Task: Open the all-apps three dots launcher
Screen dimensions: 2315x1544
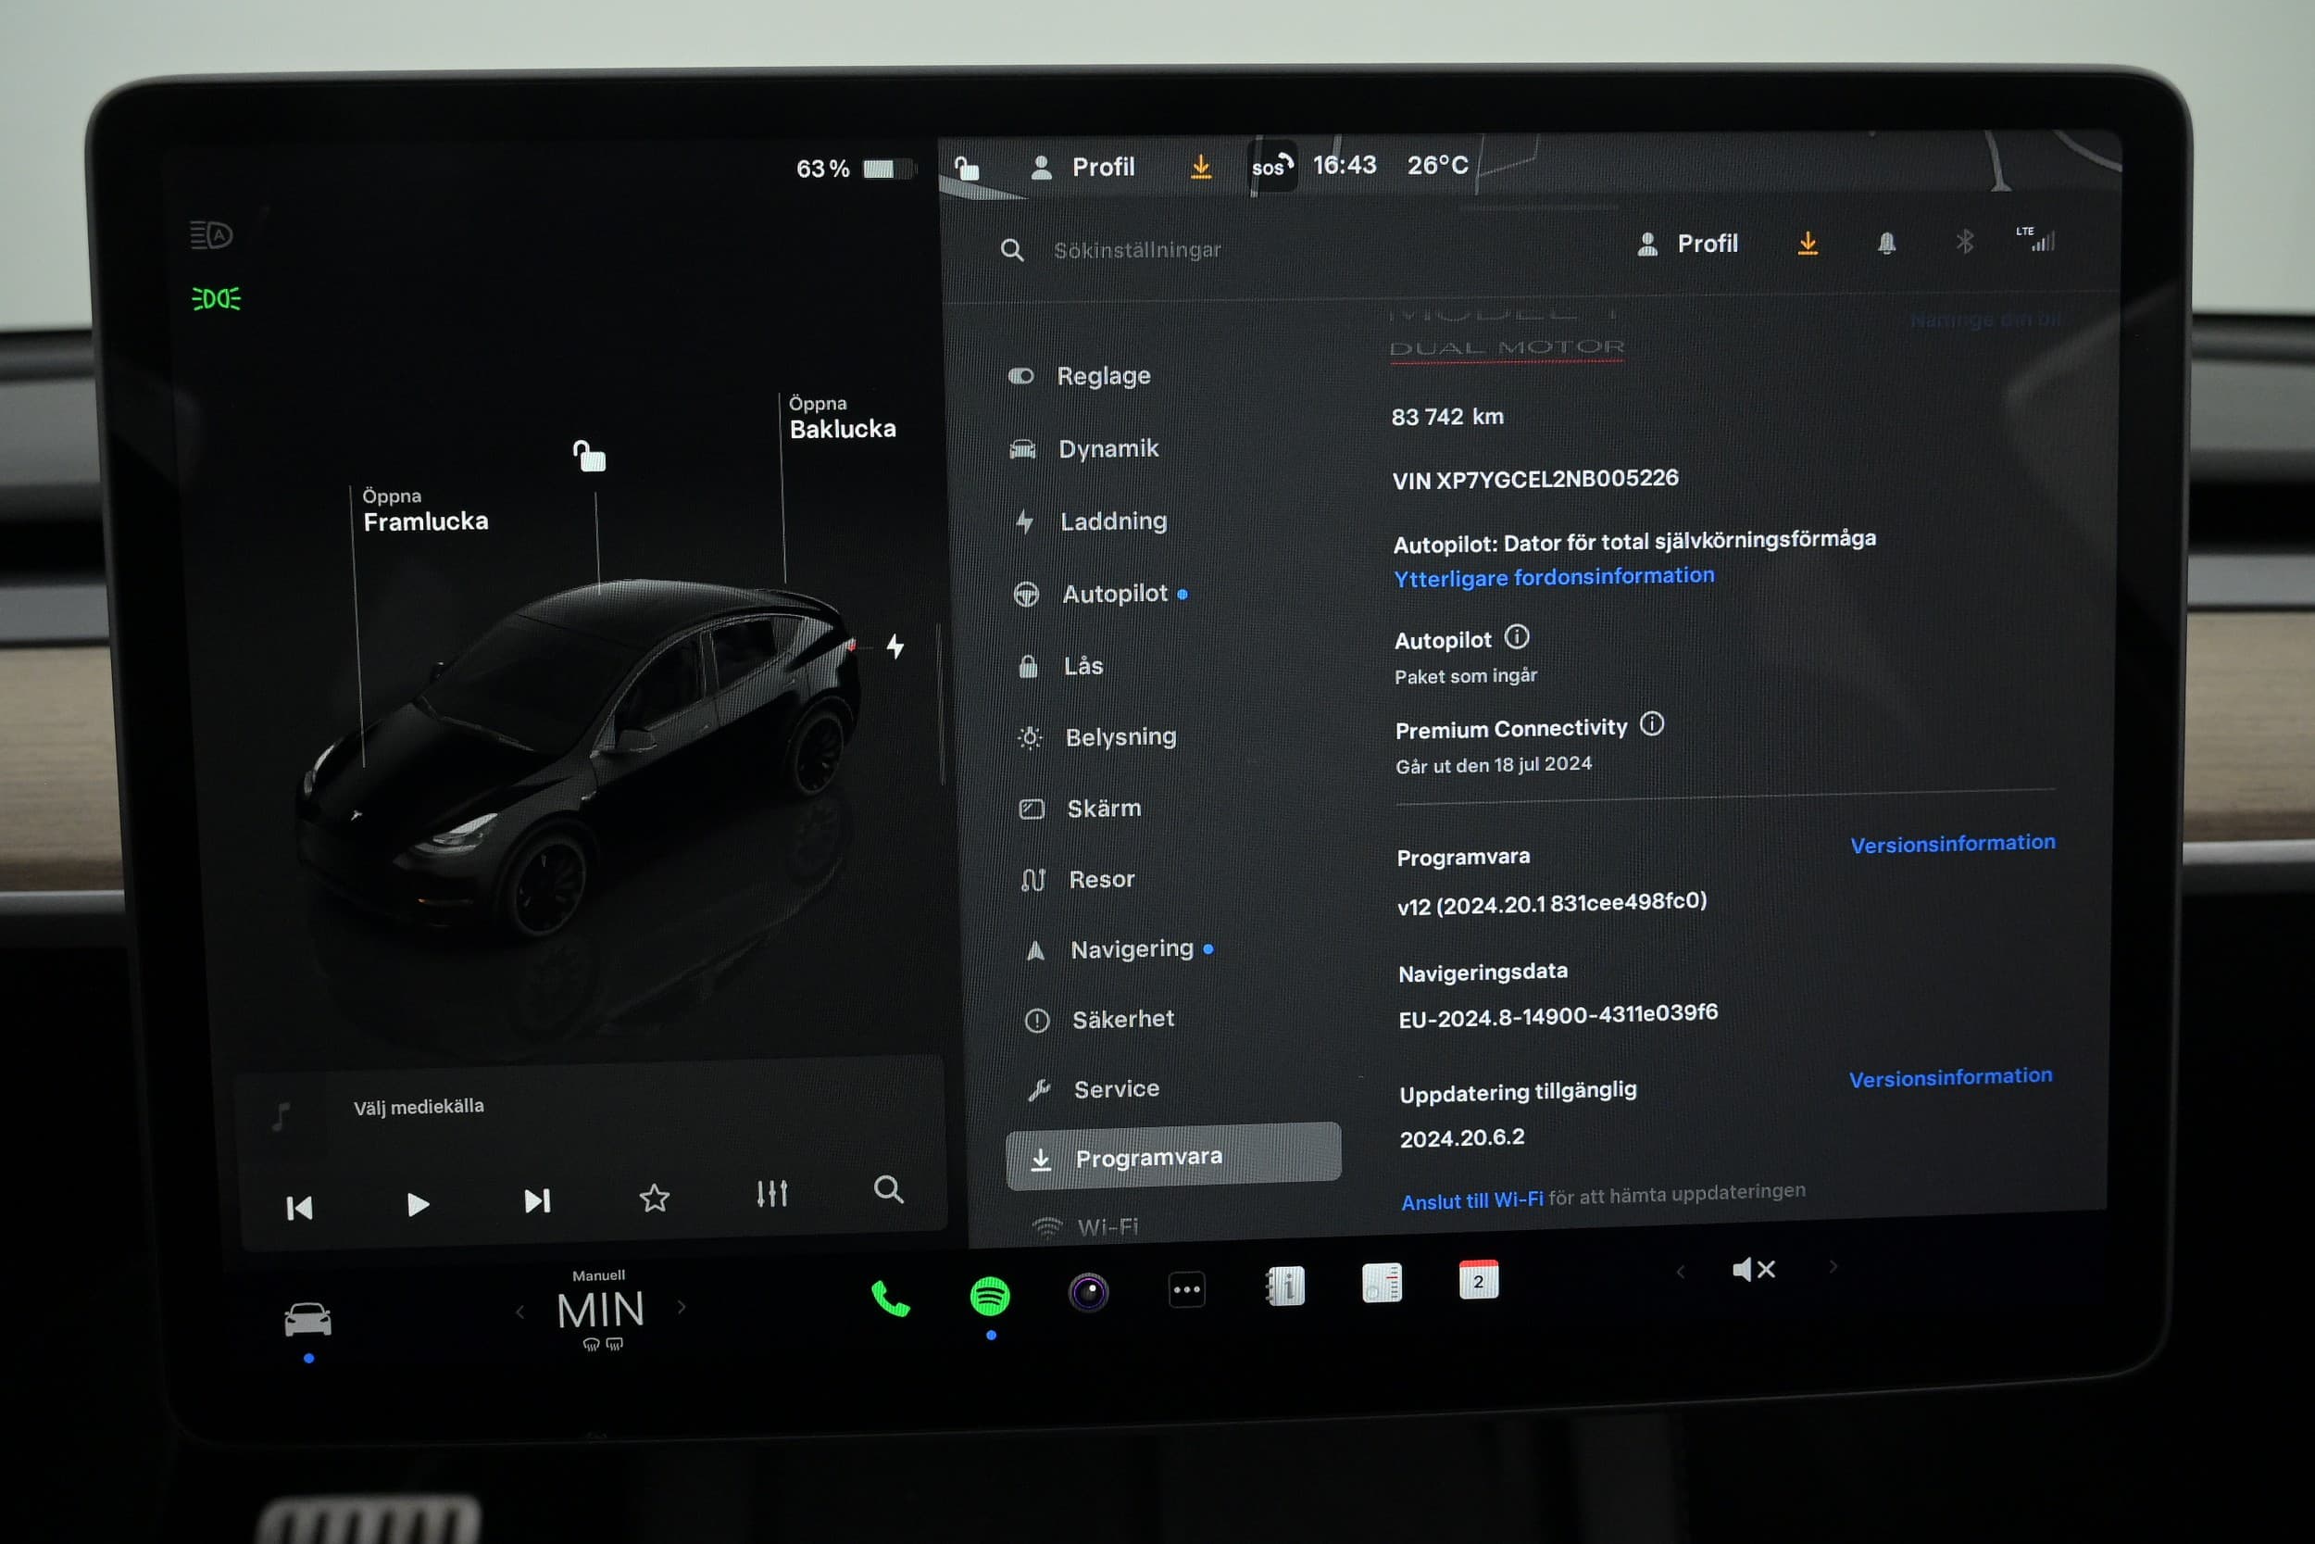Action: (x=1187, y=1289)
